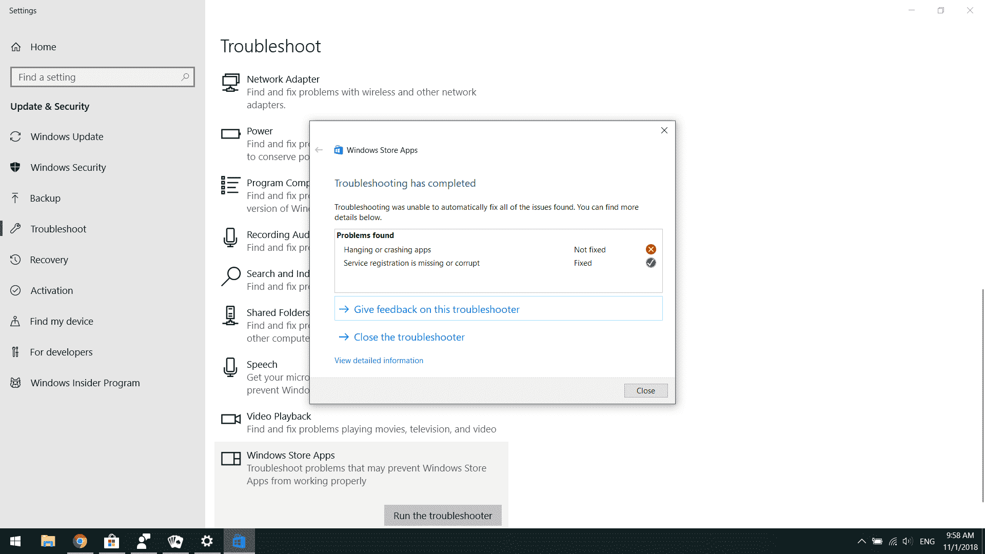This screenshot has width=985, height=554.
Task: Click the Power battery icon
Action: tap(230, 134)
